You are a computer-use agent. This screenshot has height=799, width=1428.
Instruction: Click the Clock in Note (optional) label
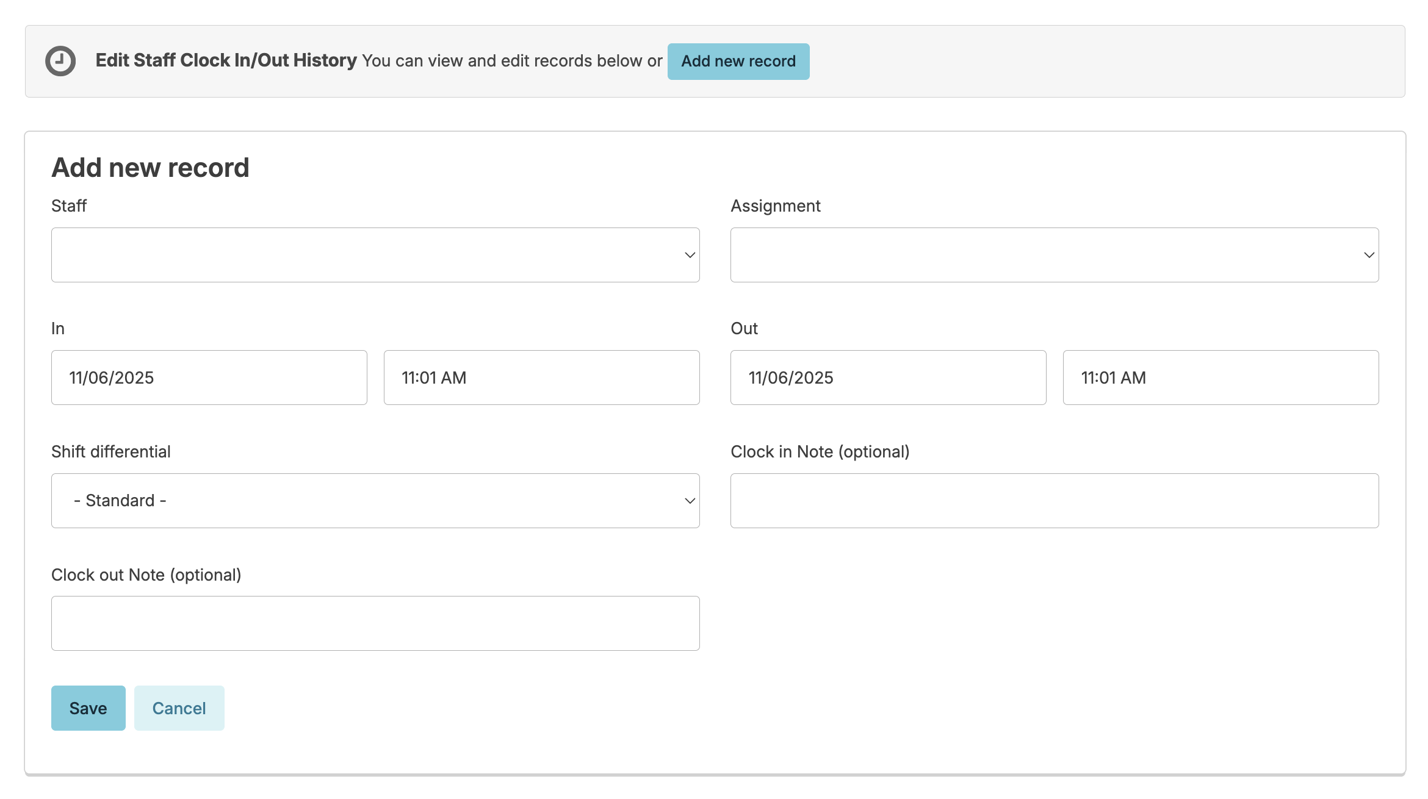820,452
